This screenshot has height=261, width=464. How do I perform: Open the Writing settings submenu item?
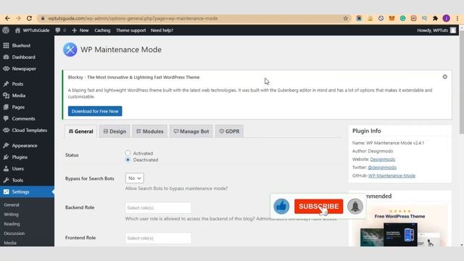click(12, 215)
